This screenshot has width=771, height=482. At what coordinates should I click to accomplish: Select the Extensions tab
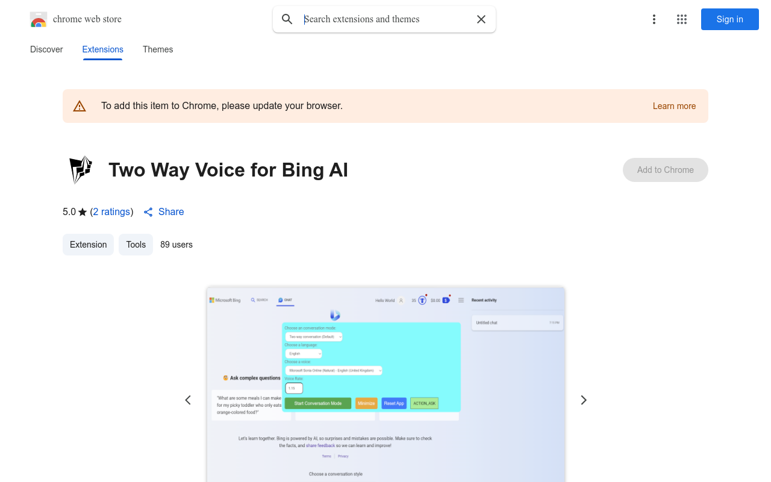[103, 49]
